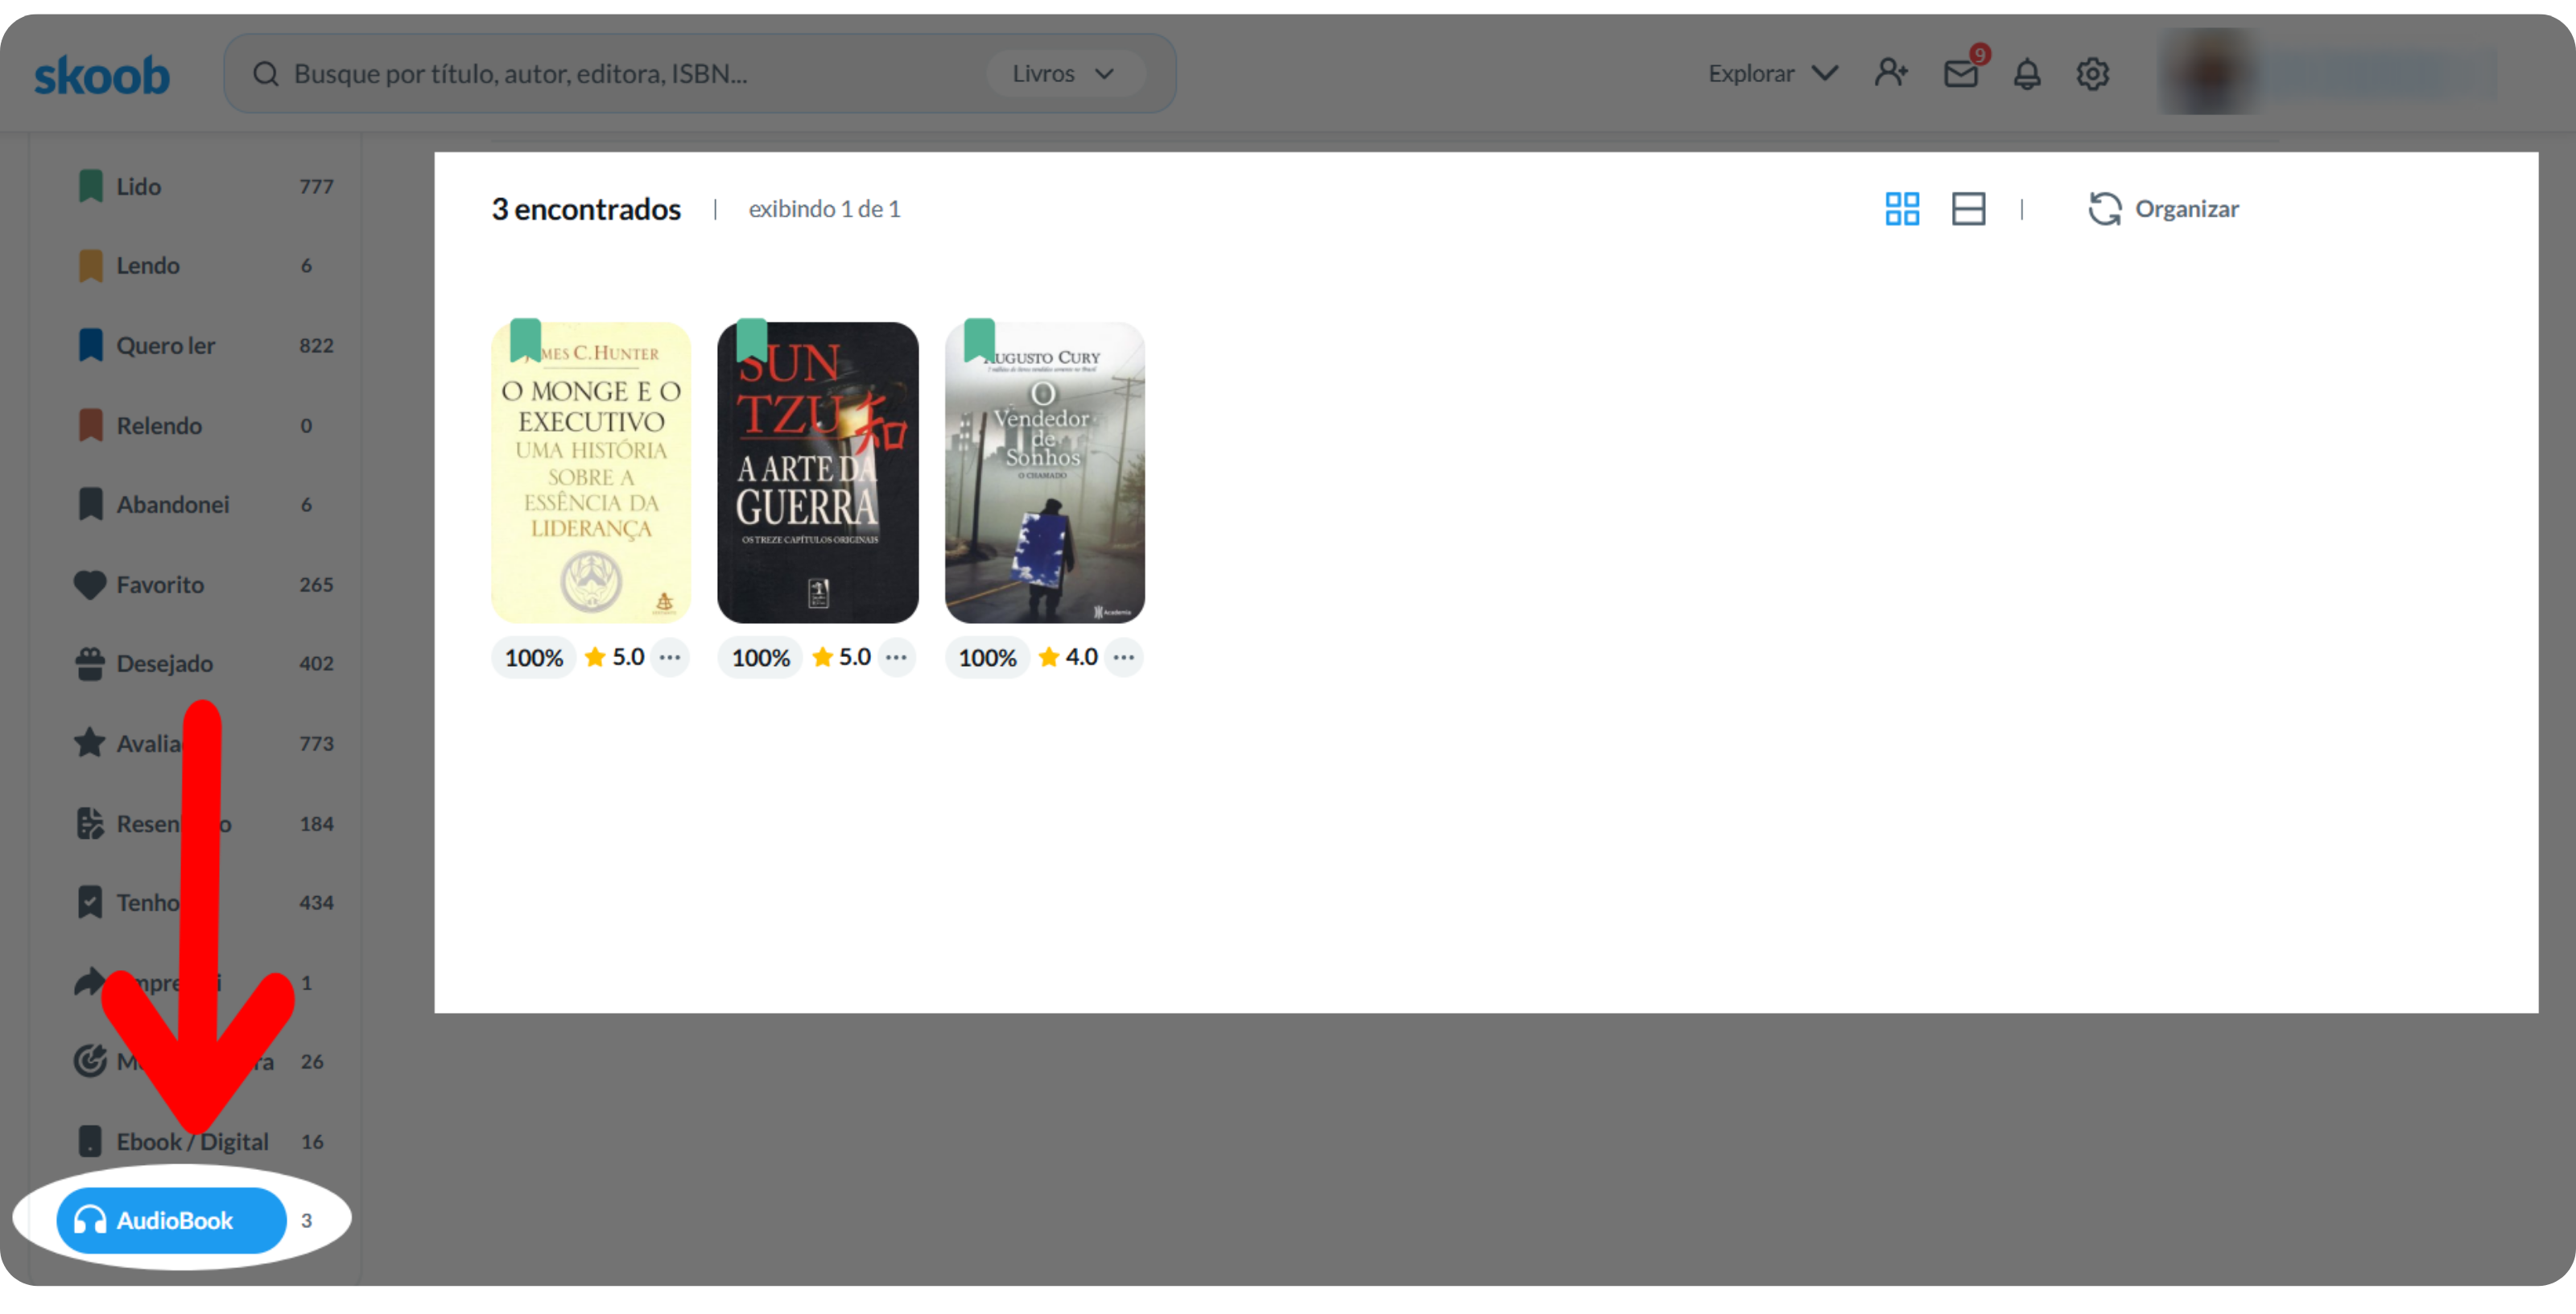2576x1314 pixels.
Task: Click the Lido count 777
Action: tap(316, 187)
